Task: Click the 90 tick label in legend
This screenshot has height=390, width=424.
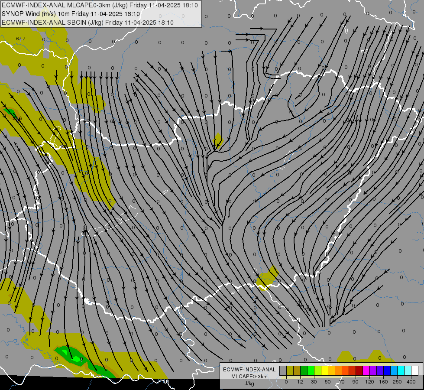Action: (355, 382)
